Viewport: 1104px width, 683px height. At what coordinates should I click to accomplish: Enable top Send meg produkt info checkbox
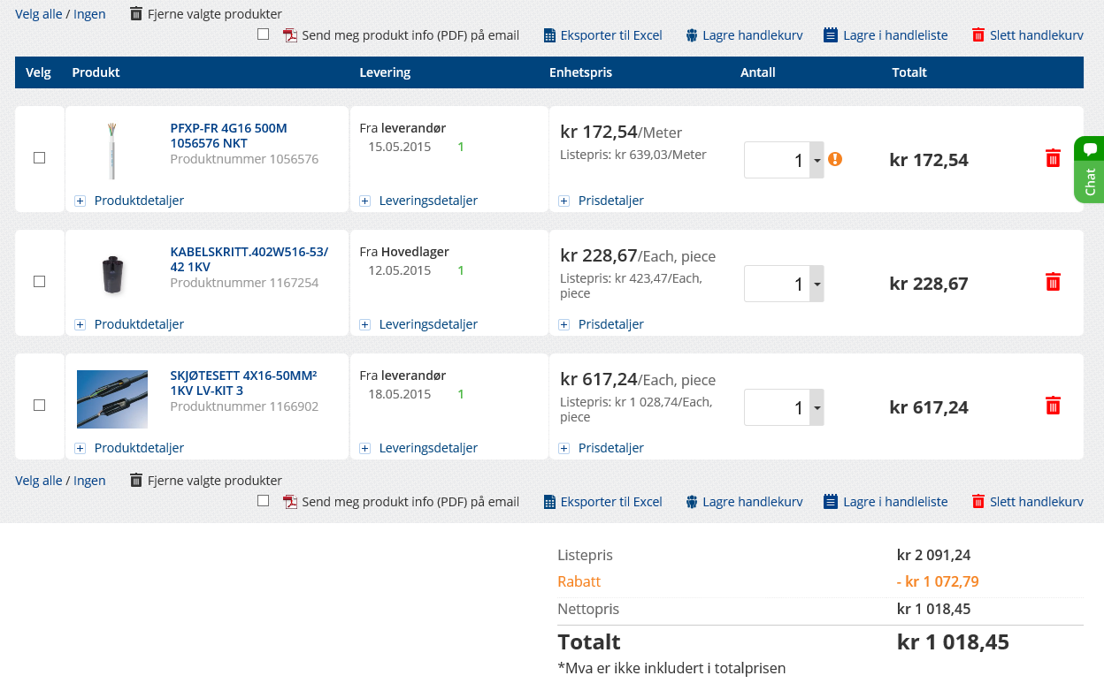tap(264, 34)
